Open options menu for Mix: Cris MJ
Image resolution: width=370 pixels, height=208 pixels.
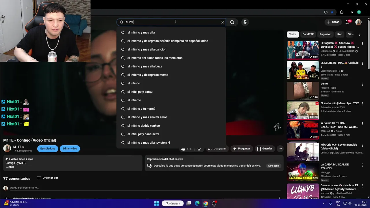coord(362,145)
